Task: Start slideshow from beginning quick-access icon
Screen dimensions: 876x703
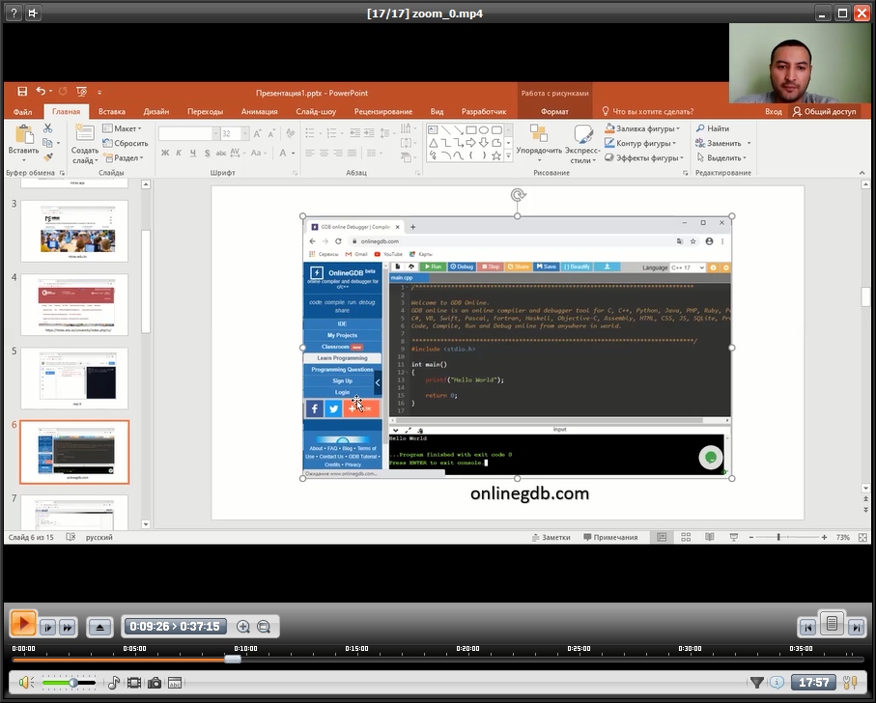Action: [81, 92]
